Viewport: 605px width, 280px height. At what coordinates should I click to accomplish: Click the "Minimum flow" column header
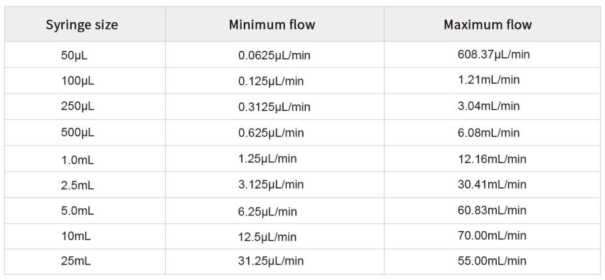[272, 25]
